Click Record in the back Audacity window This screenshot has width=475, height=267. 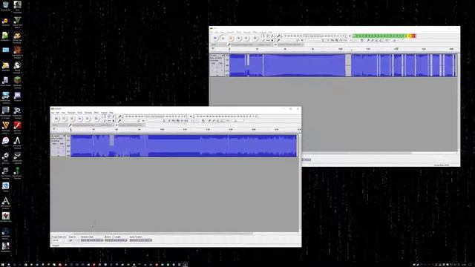pyautogui.click(x=255, y=38)
